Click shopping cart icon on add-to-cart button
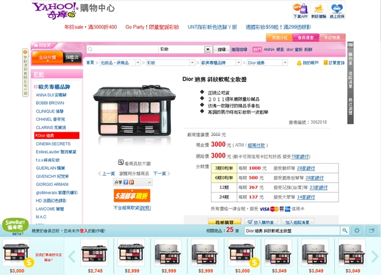 (x=250, y=222)
